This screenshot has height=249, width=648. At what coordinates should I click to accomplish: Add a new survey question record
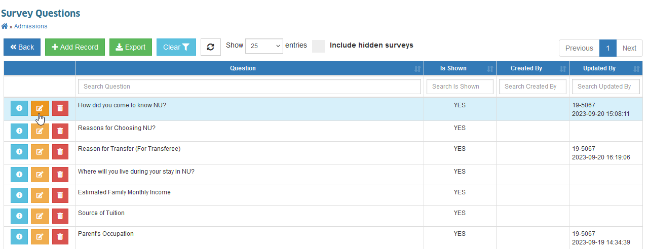pyautogui.click(x=75, y=47)
